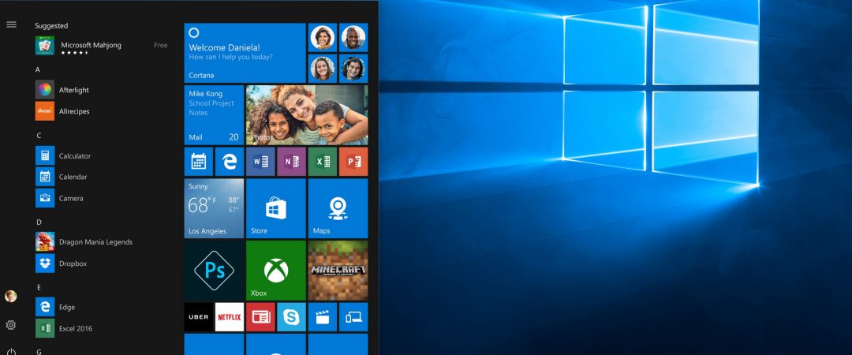
Task: Open the Word tile
Action: 260,162
